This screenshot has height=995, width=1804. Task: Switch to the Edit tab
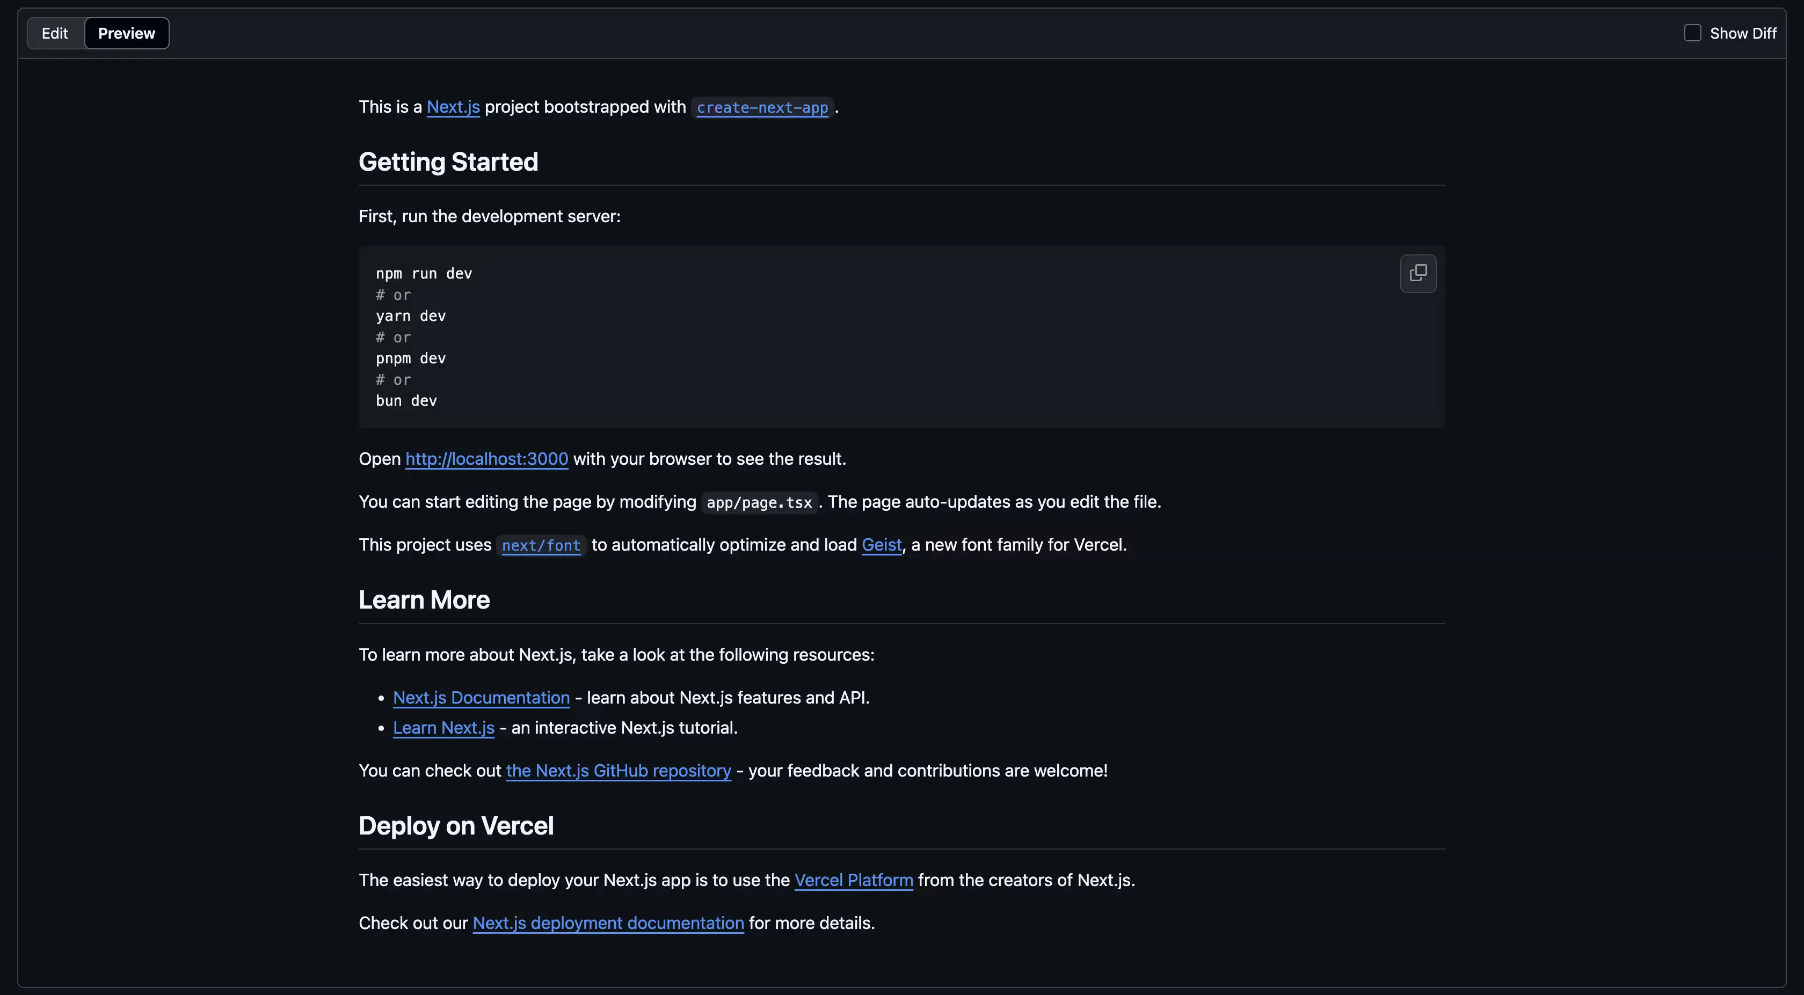[55, 33]
